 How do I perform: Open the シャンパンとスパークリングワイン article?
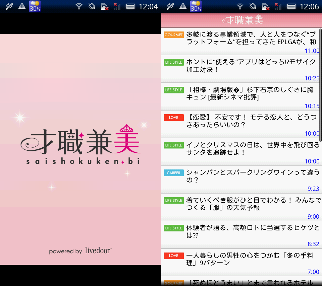click(x=241, y=180)
